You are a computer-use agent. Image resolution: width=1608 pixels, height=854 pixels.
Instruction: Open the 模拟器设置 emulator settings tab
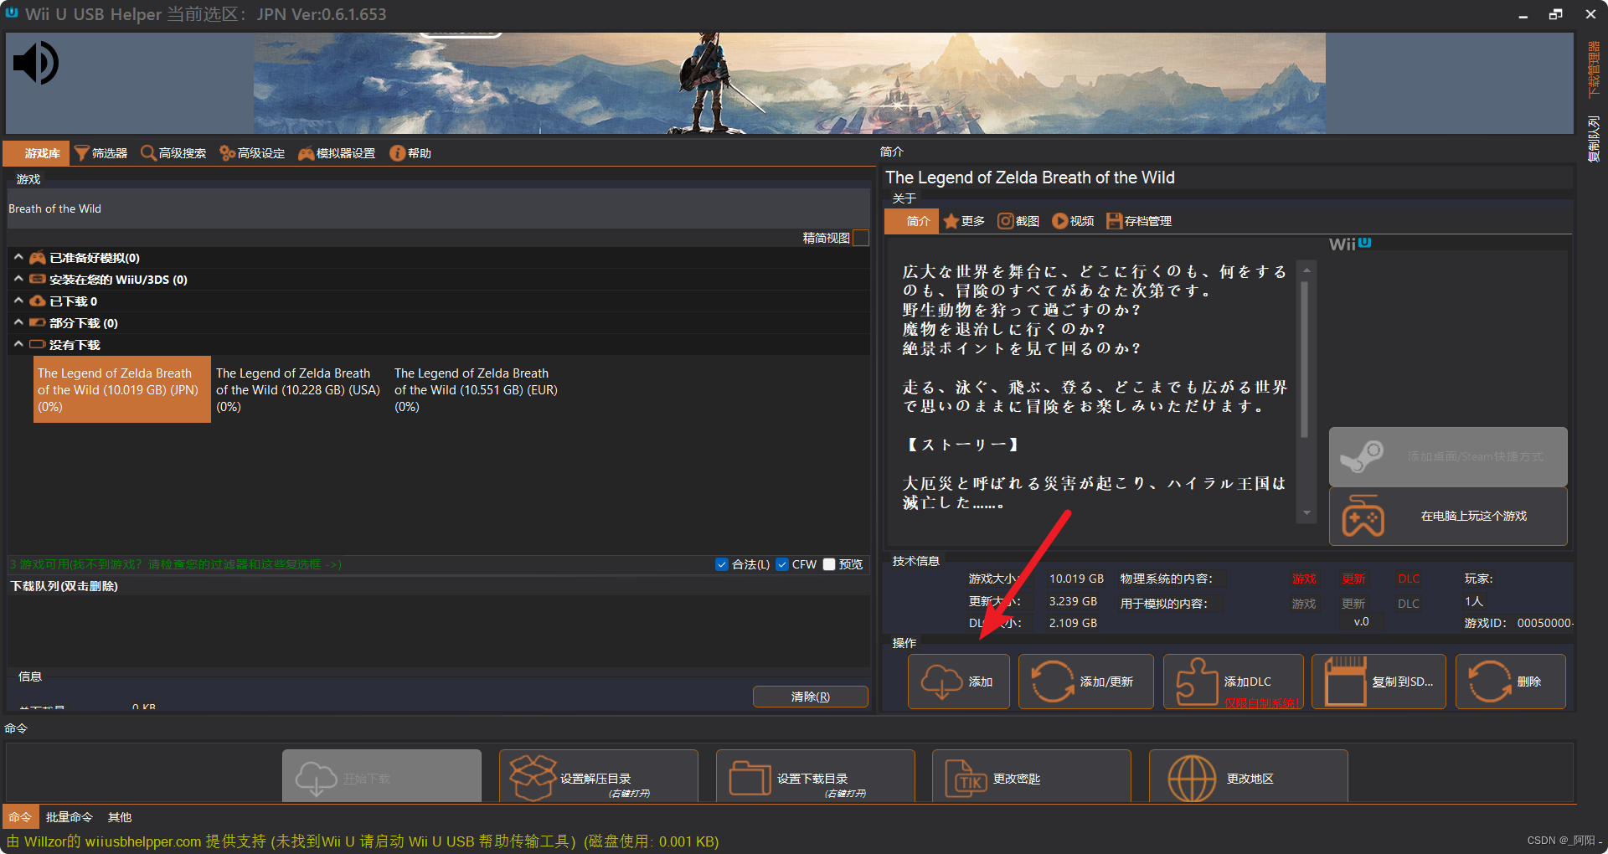point(337,153)
